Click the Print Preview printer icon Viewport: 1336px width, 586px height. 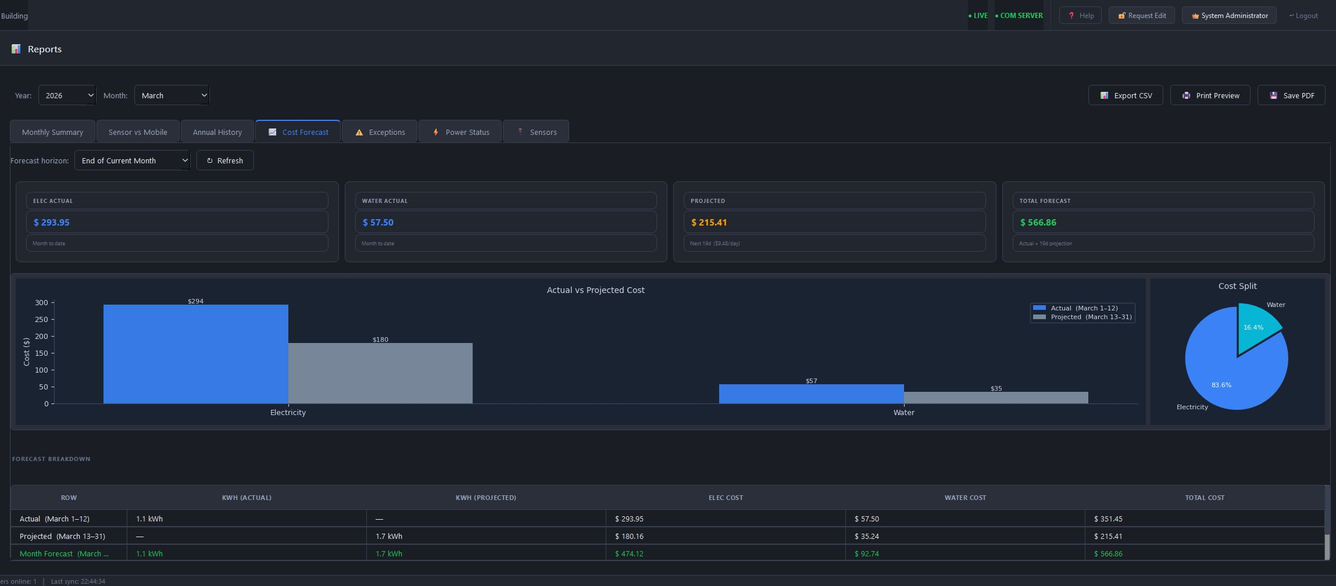point(1186,95)
